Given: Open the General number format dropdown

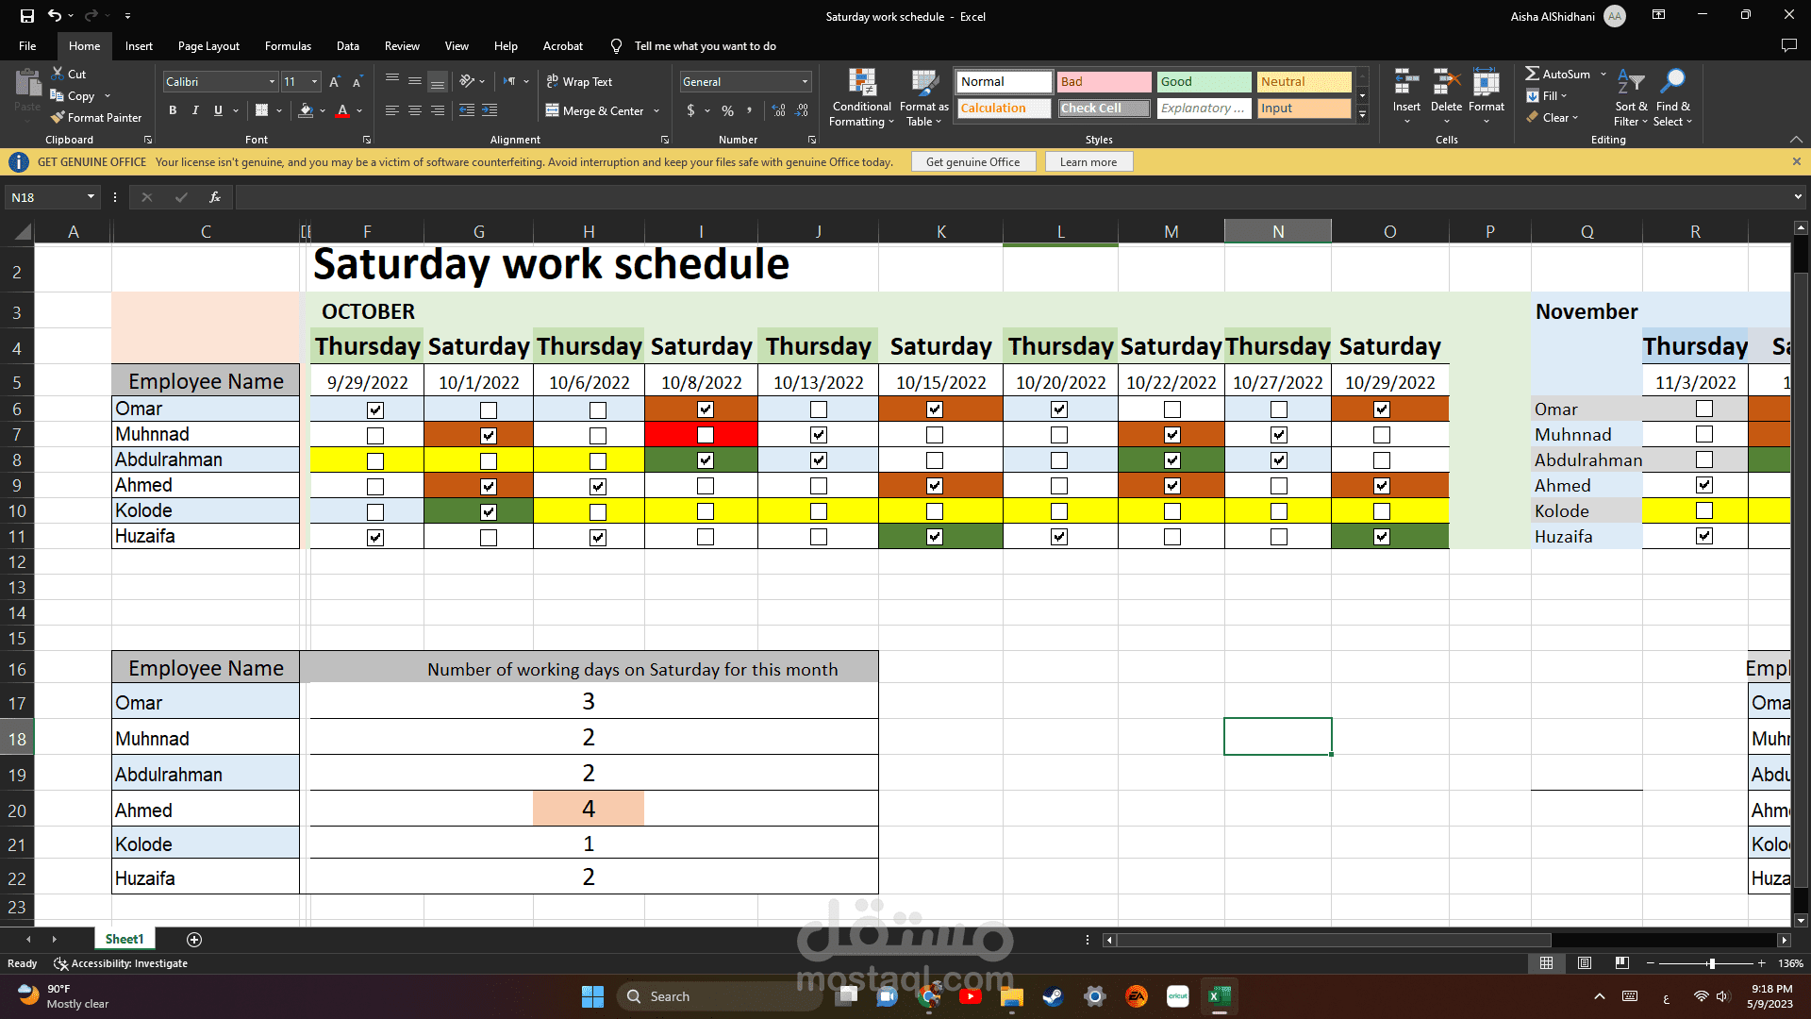Looking at the screenshot, I should pos(805,82).
